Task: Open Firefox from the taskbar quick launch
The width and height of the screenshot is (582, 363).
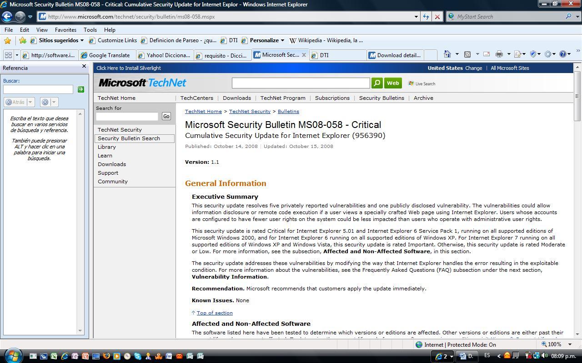Action: click(106, 356)
